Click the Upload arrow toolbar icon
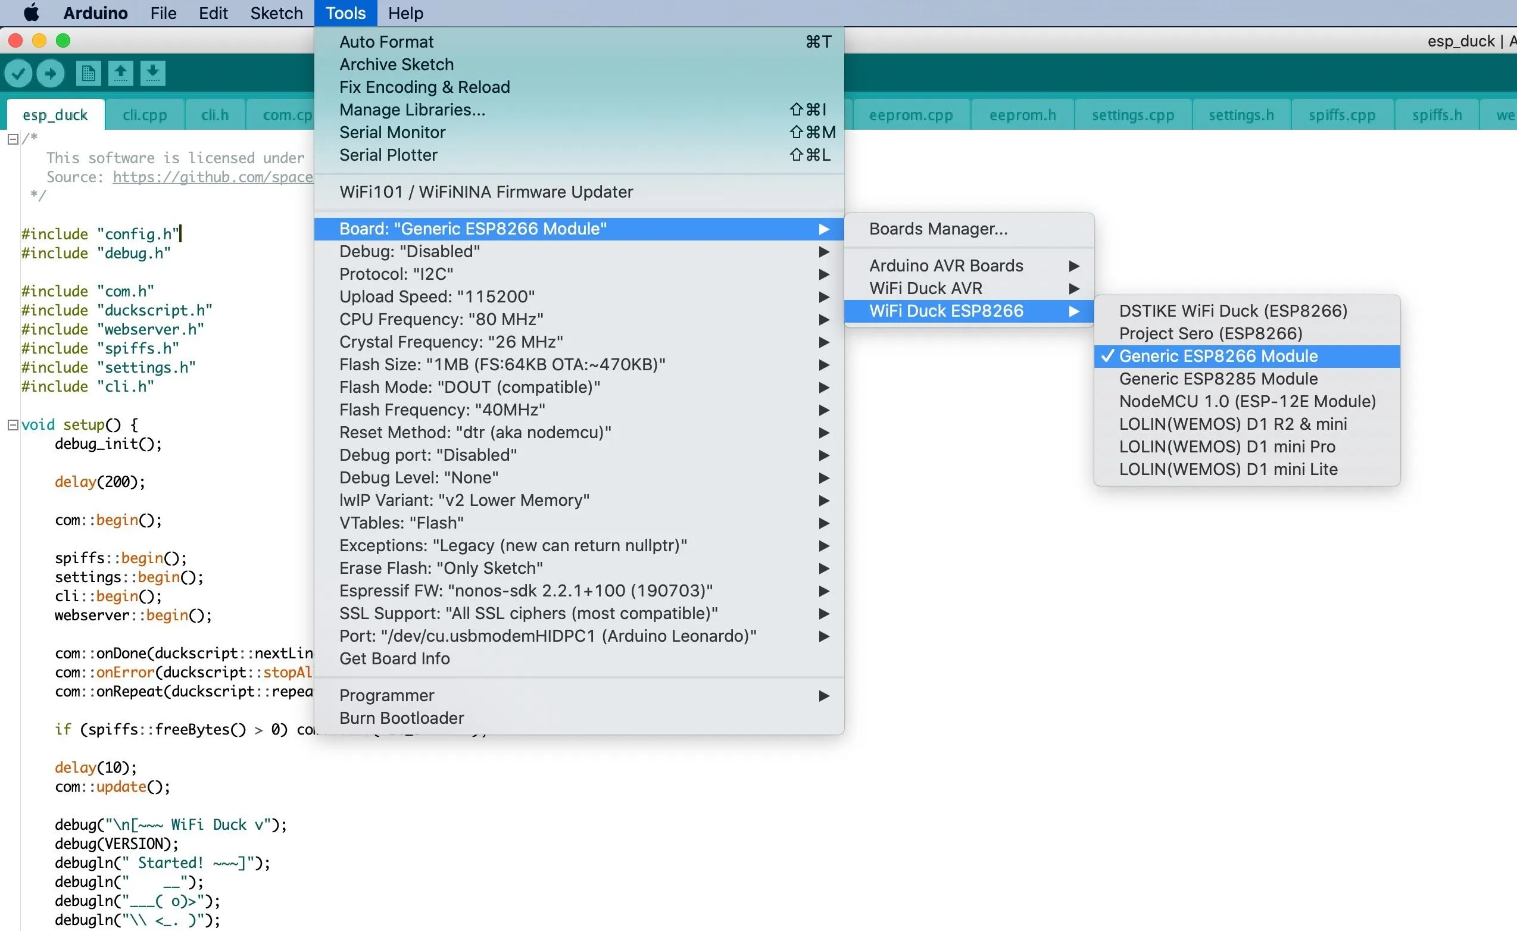1517x931 pixels. tap(51, 73)
